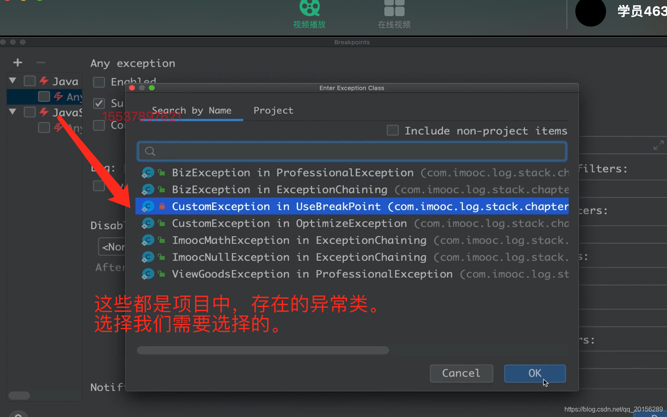Switch to the Project tab

273,111
